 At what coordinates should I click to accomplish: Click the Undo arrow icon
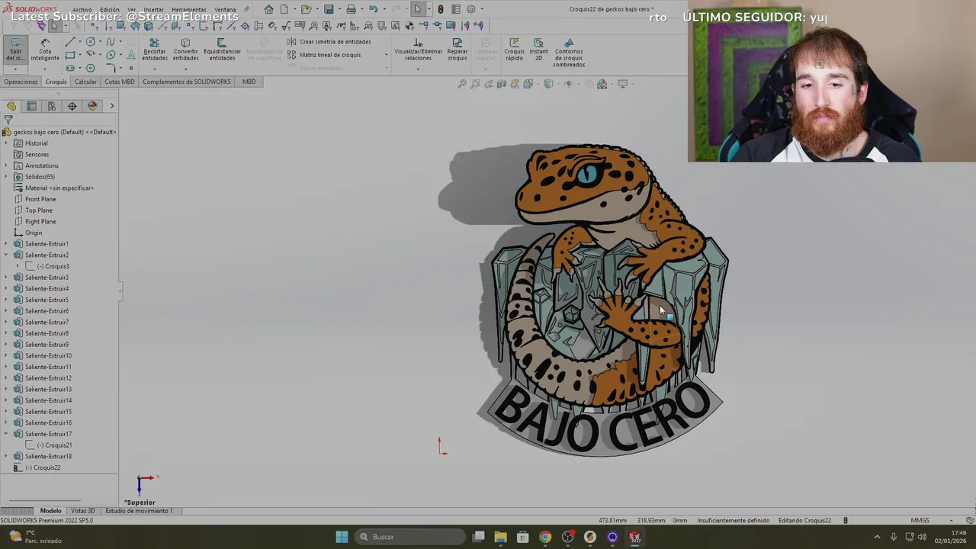pos(373,9)
